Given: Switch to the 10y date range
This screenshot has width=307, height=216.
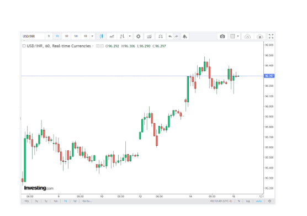Looking at the screenshot, I should coord(27,201).
